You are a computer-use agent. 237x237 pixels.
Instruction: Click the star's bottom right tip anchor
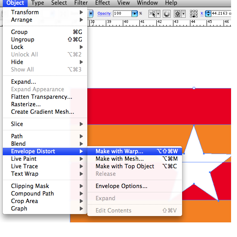[x=218, y=201]
